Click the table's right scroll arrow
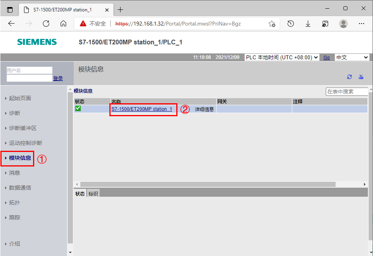The height and width of the screenshot is (256, 373). 364,184
